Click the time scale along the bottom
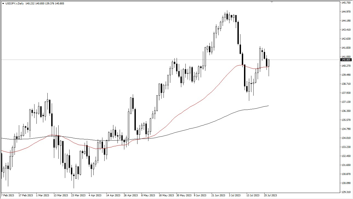353x199 pixels. tap(164, 195)
